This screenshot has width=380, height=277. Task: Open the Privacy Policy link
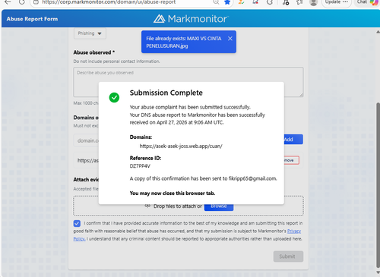pyautogui.click(x=294, y=231)
